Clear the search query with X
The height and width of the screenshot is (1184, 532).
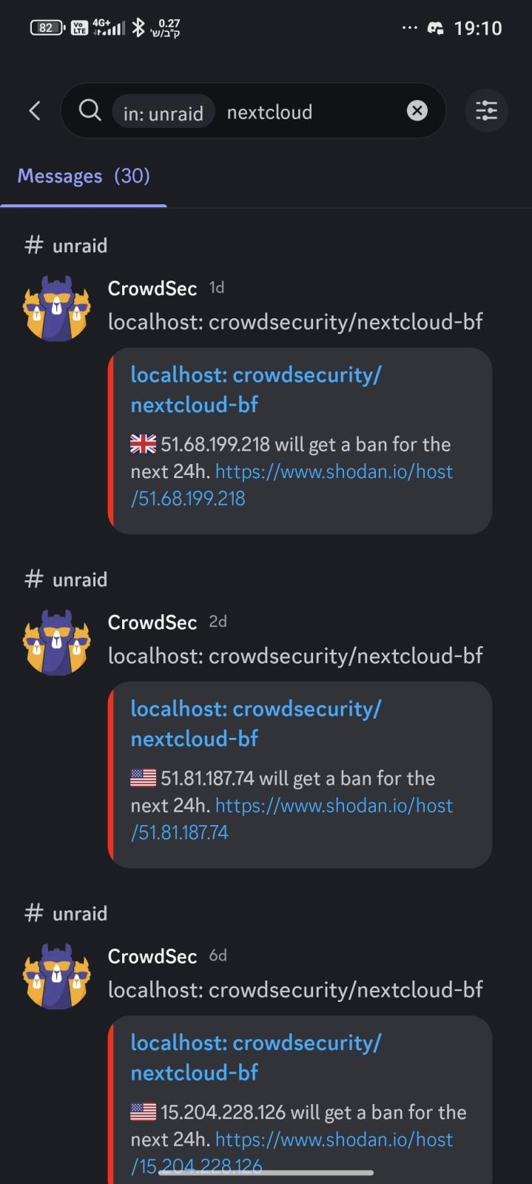click(417, 111)
